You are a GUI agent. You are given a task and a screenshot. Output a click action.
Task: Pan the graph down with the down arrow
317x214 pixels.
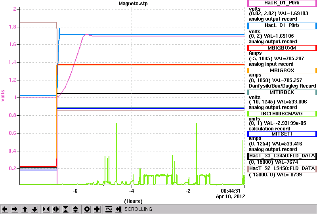[35, 209]
